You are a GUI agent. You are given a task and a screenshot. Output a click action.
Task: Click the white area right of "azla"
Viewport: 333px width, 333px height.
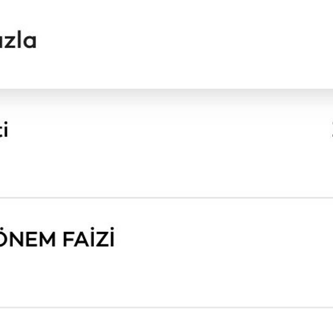click(173, 41)
